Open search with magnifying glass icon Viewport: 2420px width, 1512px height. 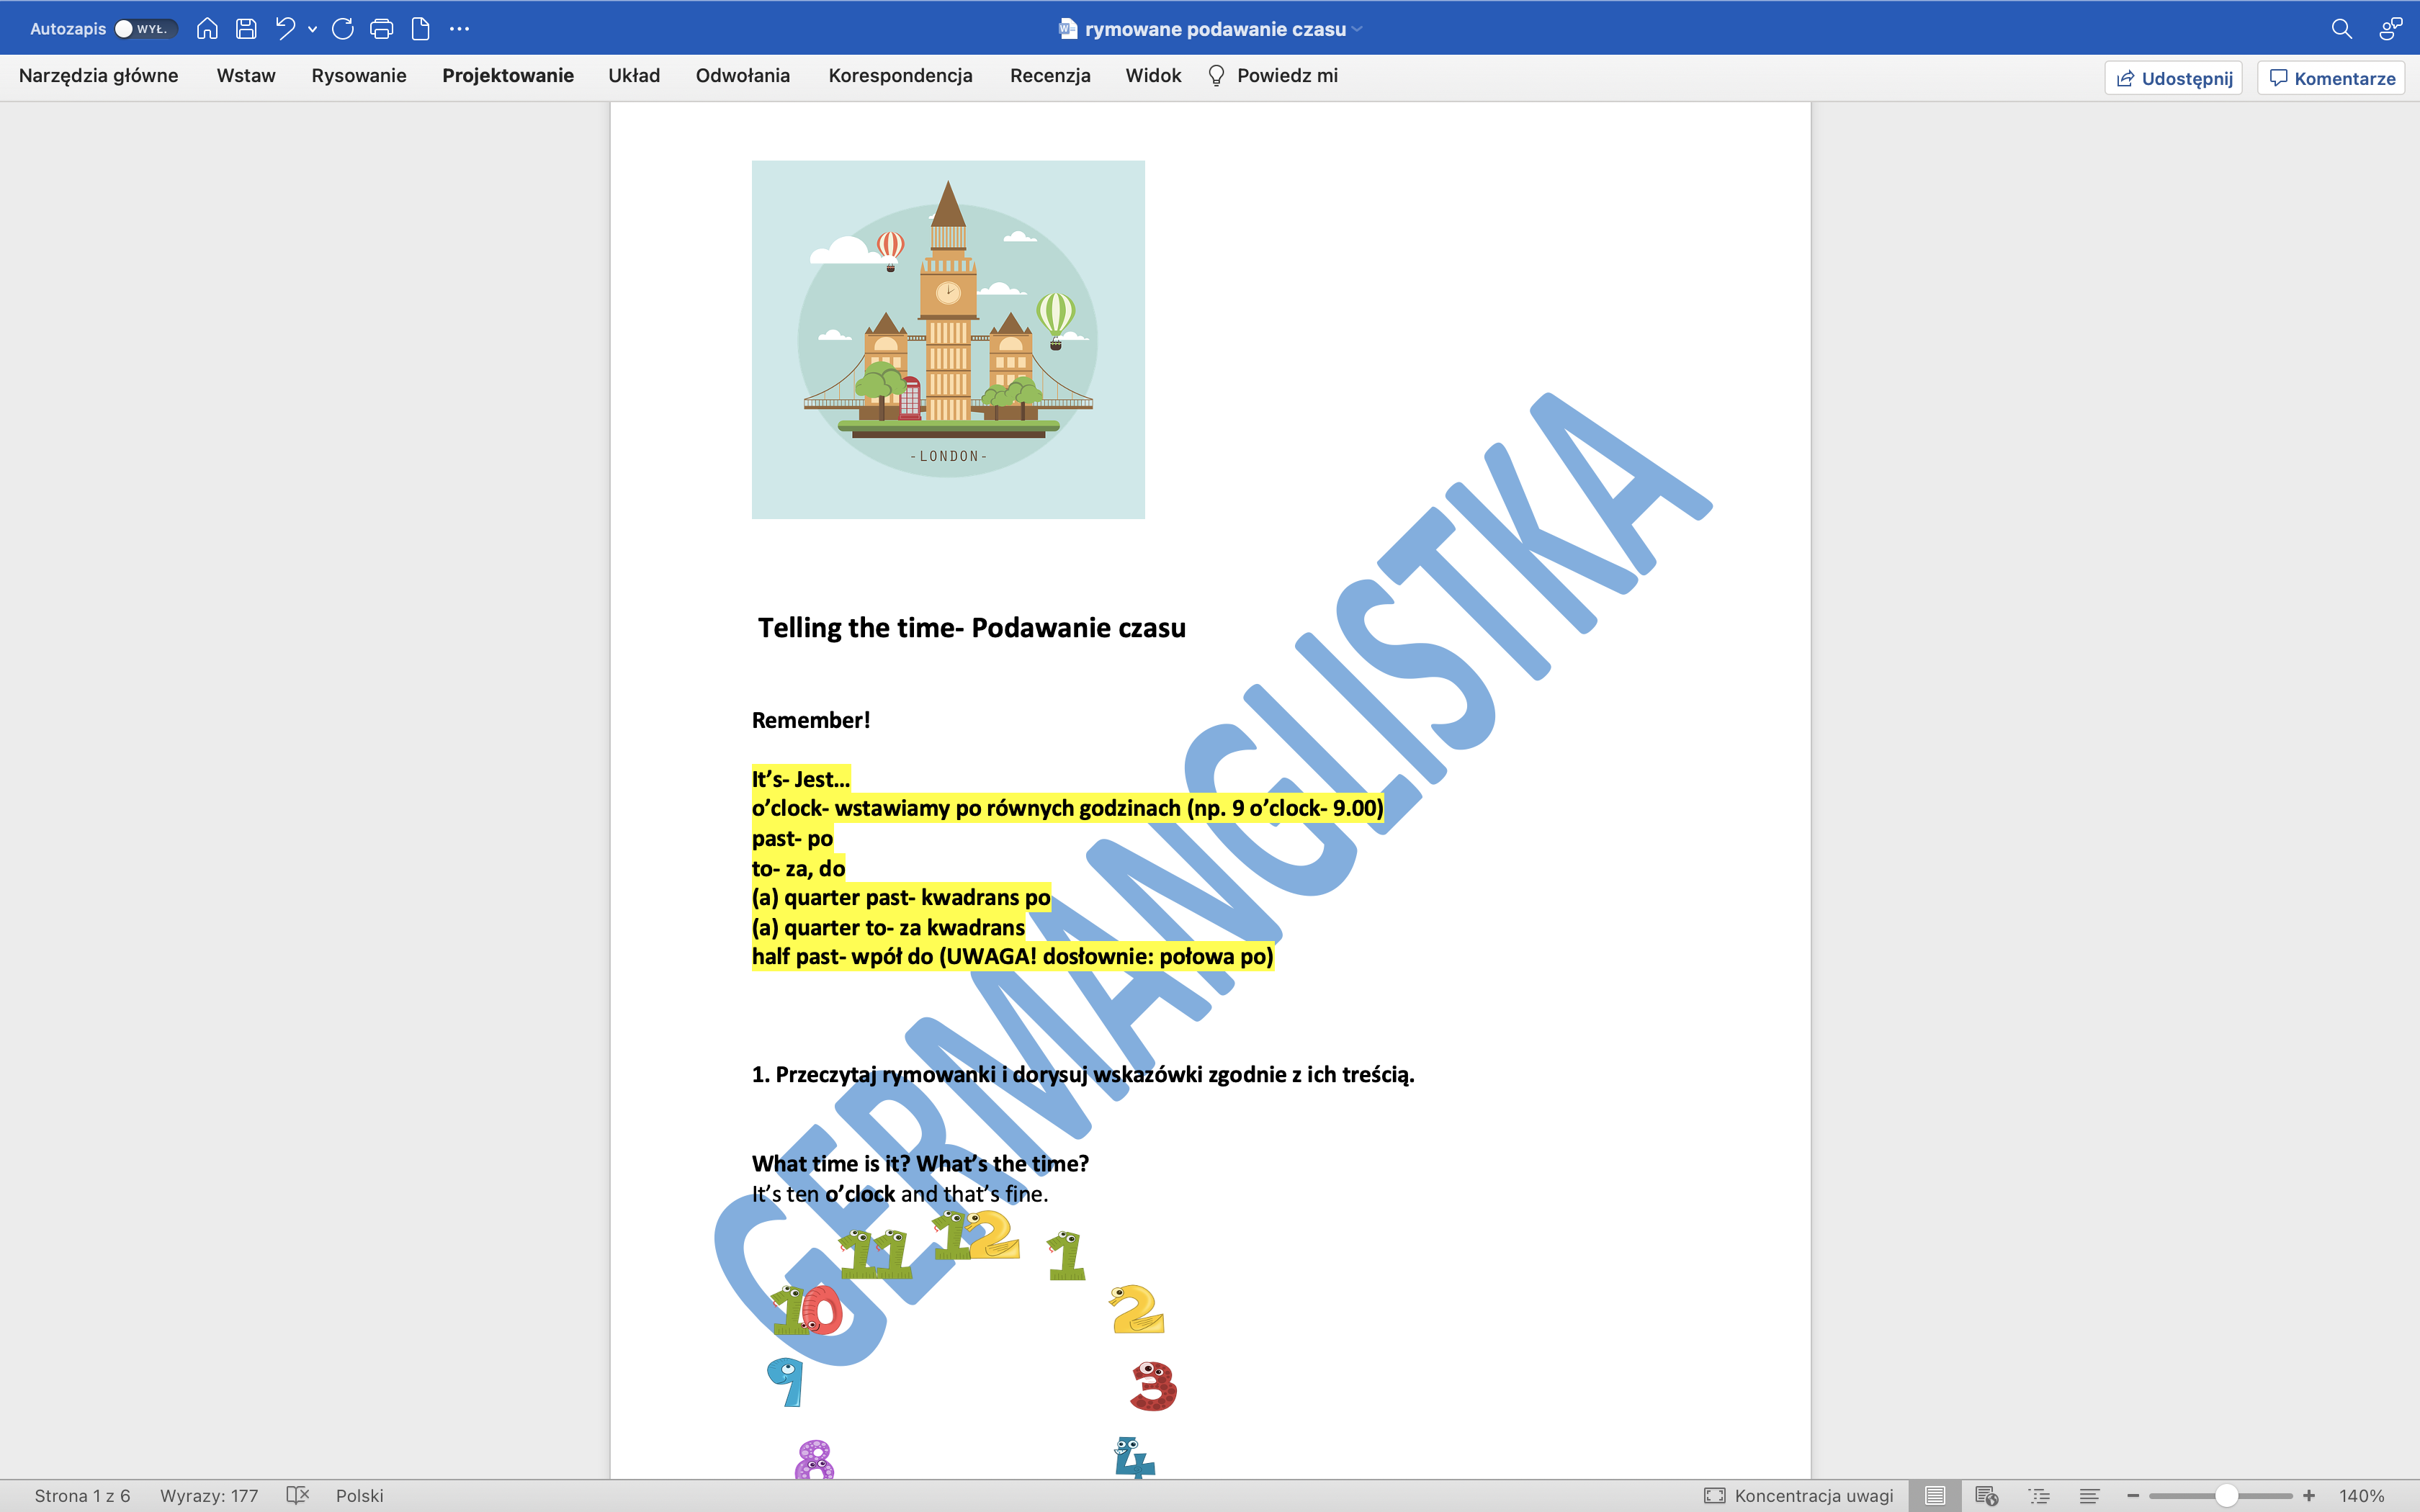coord(2341,29)
